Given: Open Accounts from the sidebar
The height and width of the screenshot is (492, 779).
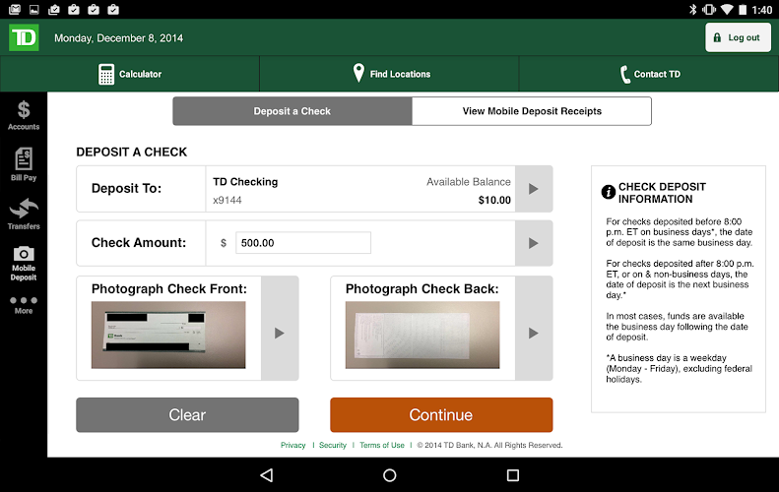Looking at the screenshot, I should (24, 115).
